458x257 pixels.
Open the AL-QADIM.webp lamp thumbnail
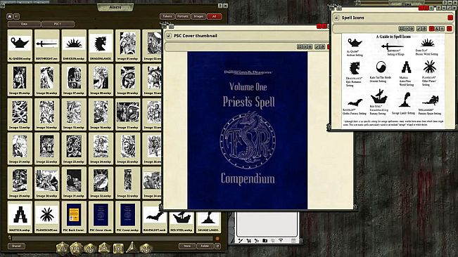pyautogui.click(x=20, y=46)
